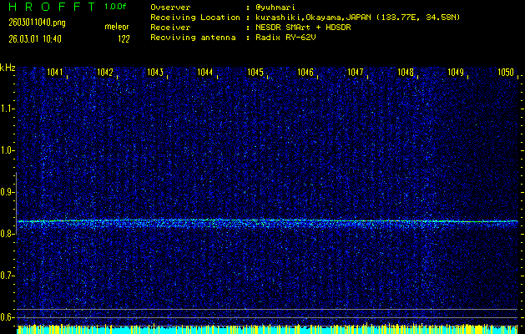525x334 pixels.
Task: Click the yellow-cyan amplitude strip at bottom
Action: pyautogui.click(x=267, y=330)
